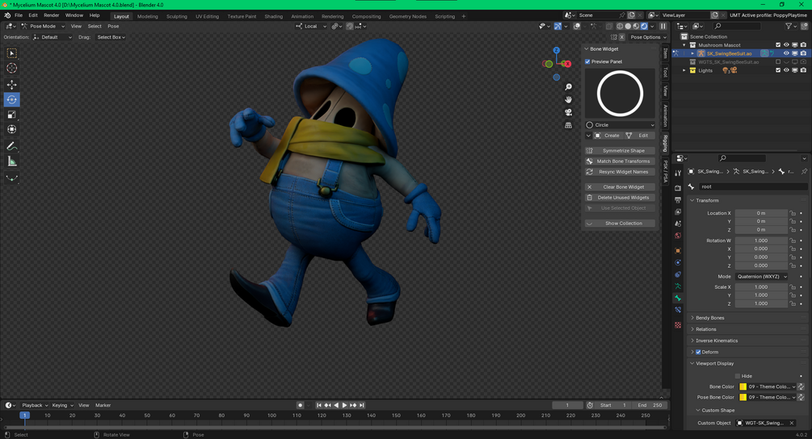Image resolution: width=812 pixels, height=439 pixels.
Task: Uncheck the Deform checkbox
Action: click(x=698, y=352)
